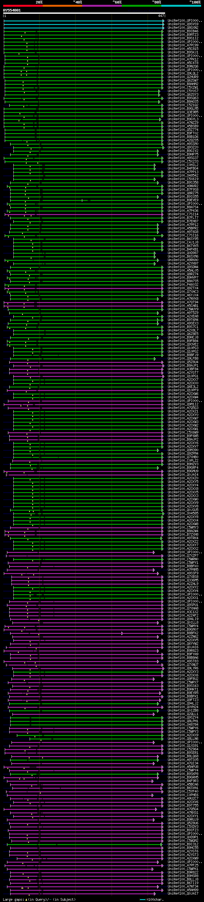Image resolution: width=204 pixels, height=902 pixels.
Task: Click the orange ~40% legend color bar
Action: (x=62, y=6)
